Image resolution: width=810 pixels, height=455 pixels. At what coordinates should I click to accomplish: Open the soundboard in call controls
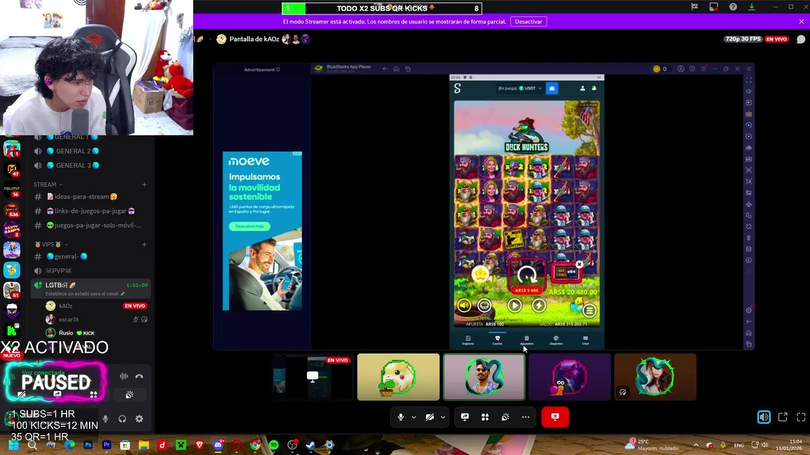pyautogui.click(x=505, y=417)
